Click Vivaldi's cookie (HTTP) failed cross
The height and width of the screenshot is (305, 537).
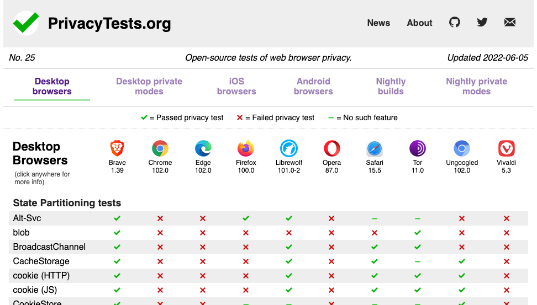click(x=507, y=276)
